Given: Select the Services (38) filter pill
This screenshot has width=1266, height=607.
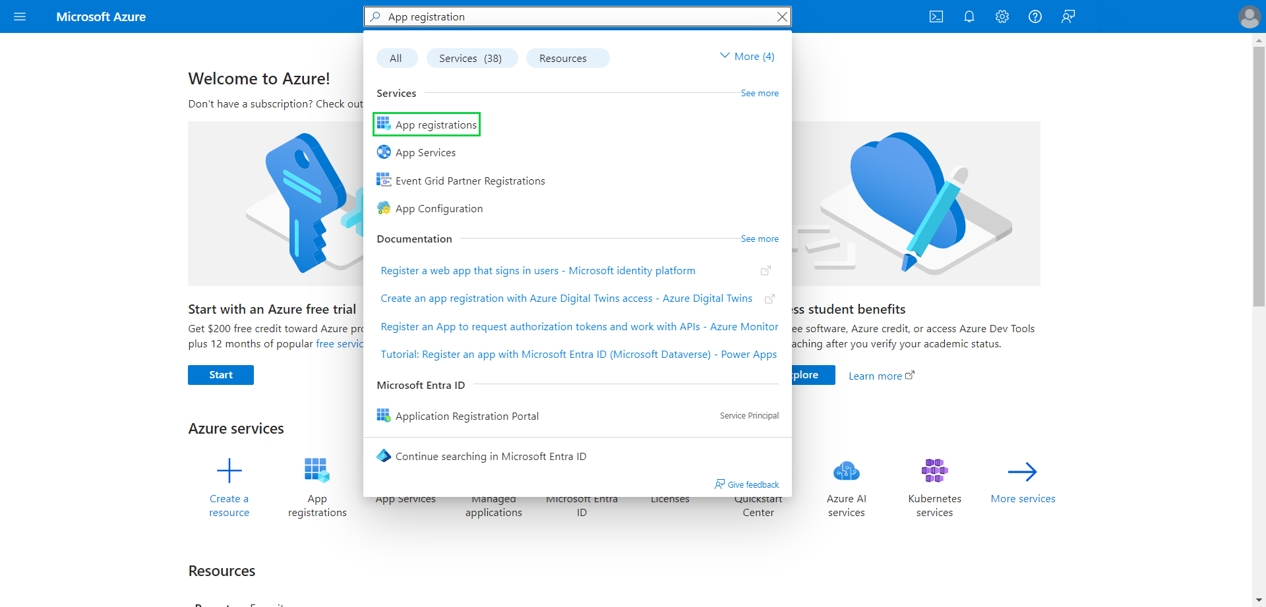Looking at the screenshot, I should pos(471,58).
